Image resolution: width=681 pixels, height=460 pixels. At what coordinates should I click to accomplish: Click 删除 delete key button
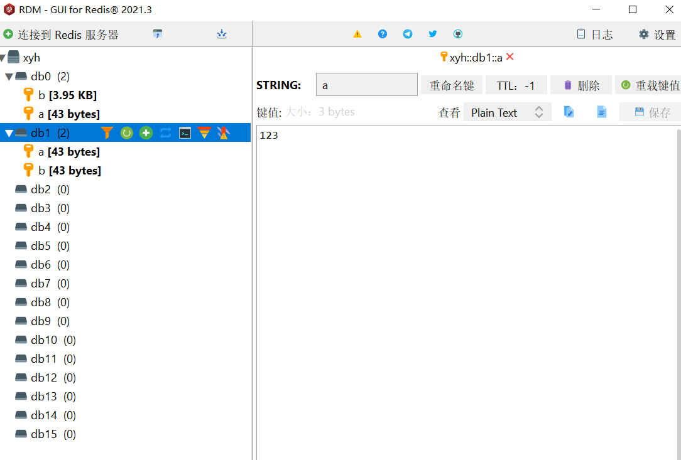pos(581,85)
